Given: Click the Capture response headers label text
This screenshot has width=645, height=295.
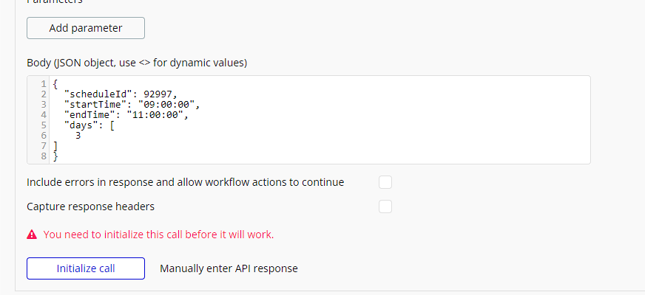Looking at the screenshot, I should click(90, 206).
